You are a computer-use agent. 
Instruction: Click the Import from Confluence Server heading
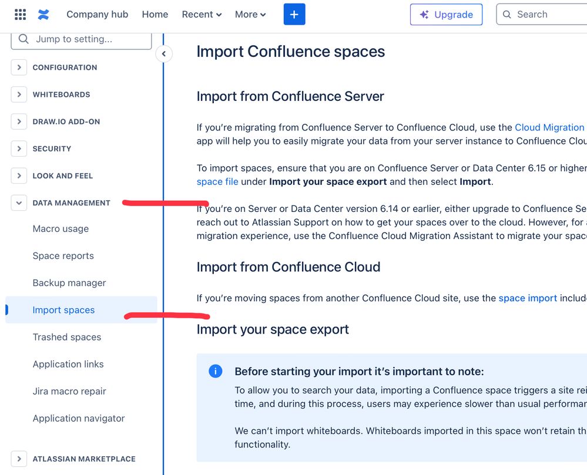(290, 96)
